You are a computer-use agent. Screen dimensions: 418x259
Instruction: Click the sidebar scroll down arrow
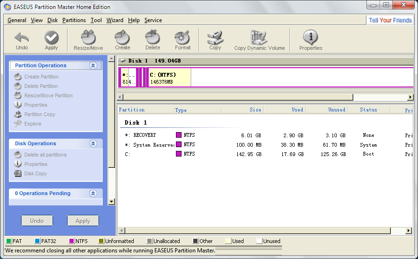tap(112, 202)
